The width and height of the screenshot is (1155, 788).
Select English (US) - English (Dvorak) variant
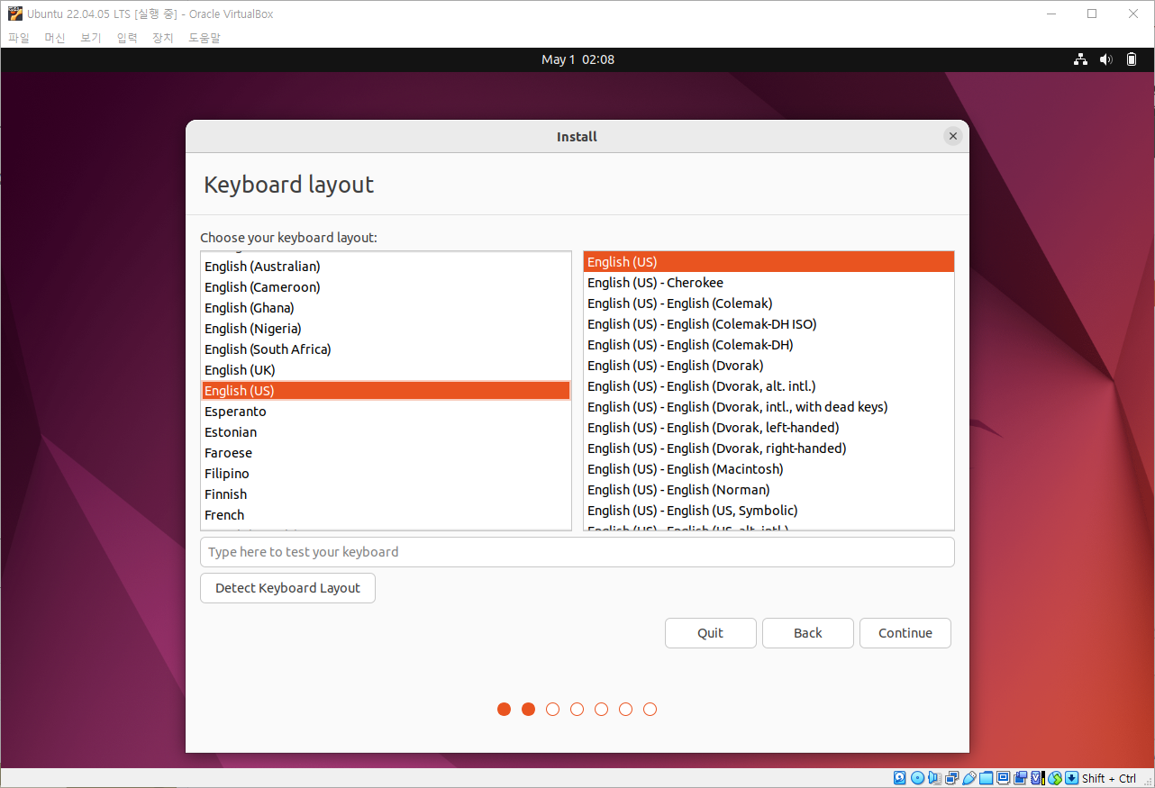(x=768, y=366)
